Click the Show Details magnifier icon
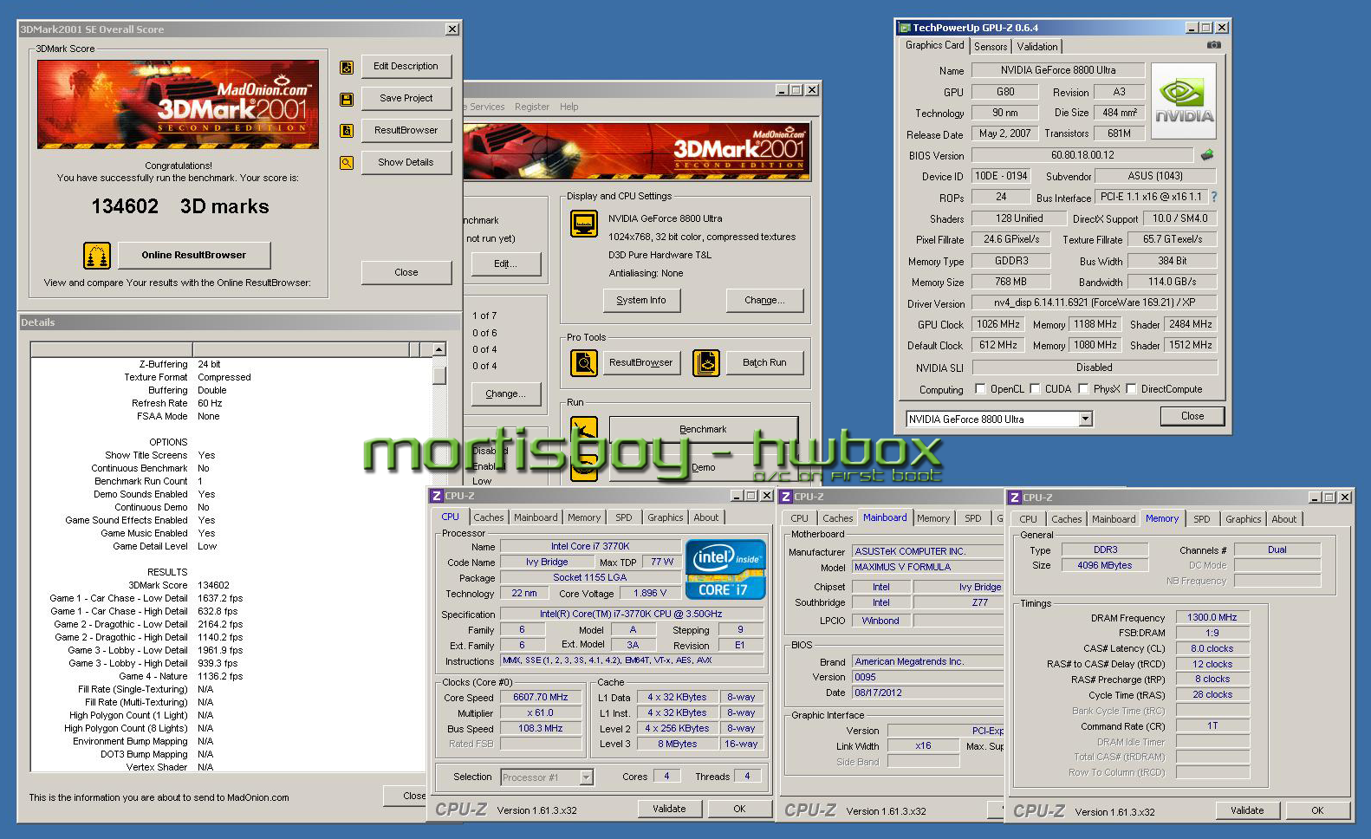This screenshot has height=839, width=1371. [347, 162]
